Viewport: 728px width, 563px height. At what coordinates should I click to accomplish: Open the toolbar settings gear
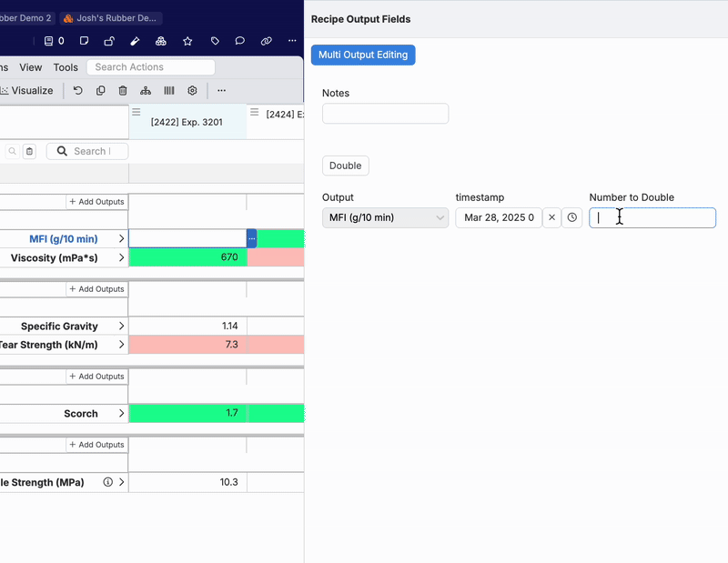(x=192, y=91)
